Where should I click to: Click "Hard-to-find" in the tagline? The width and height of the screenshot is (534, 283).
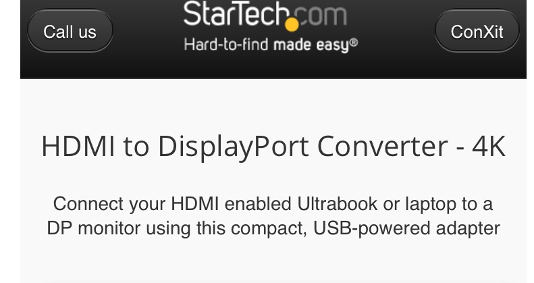226,45
